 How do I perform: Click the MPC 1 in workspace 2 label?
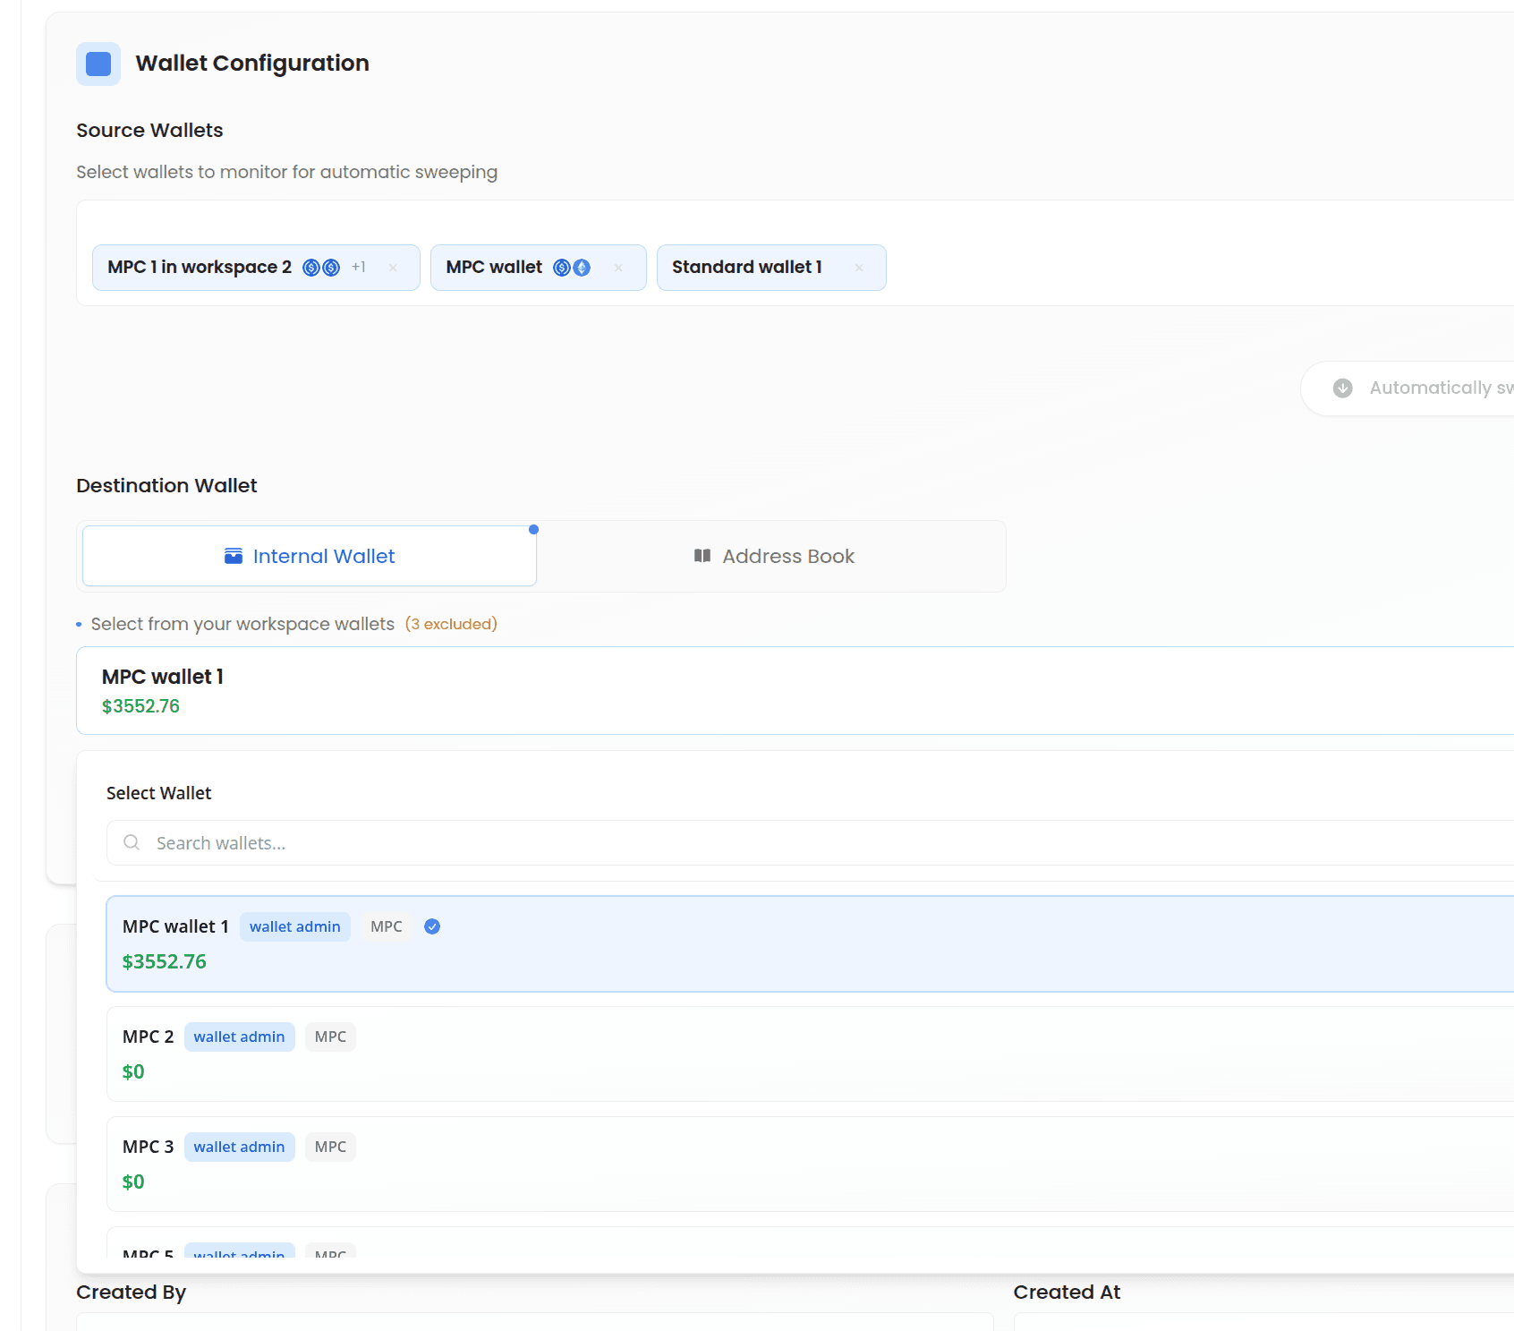pyautogui.click(x=200, y=267)
